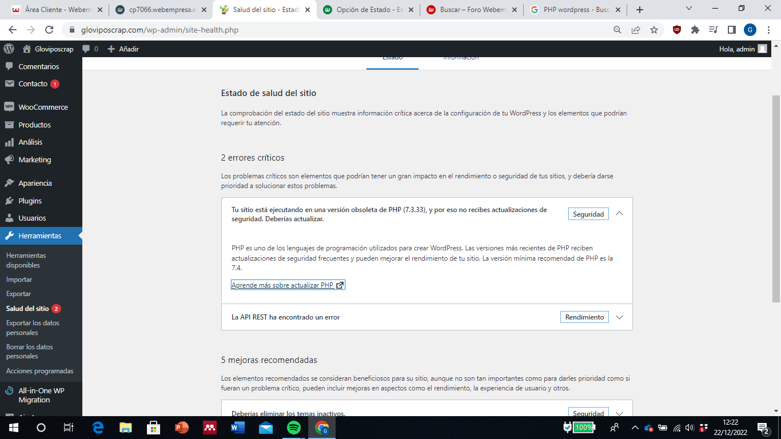
Task: Switch to Opción de Estado browser tab
Action: tap(369, 10)
